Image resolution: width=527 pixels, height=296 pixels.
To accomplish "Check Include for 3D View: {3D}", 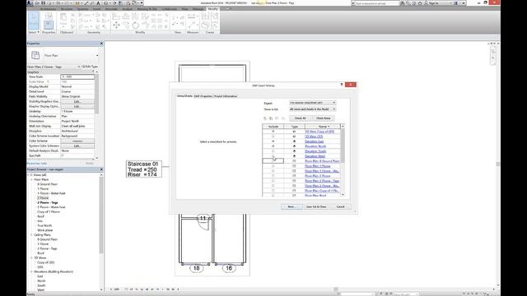I will pos(273,136).
